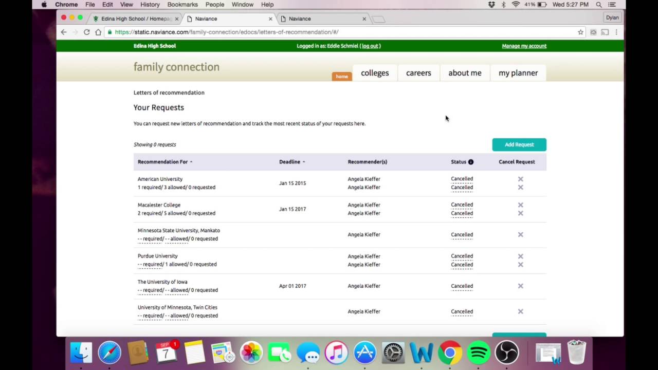This screenshot has width=658, height=370.
Task: Cancel the Minnesota State University, Mankato request
Action: click(520, 234)
